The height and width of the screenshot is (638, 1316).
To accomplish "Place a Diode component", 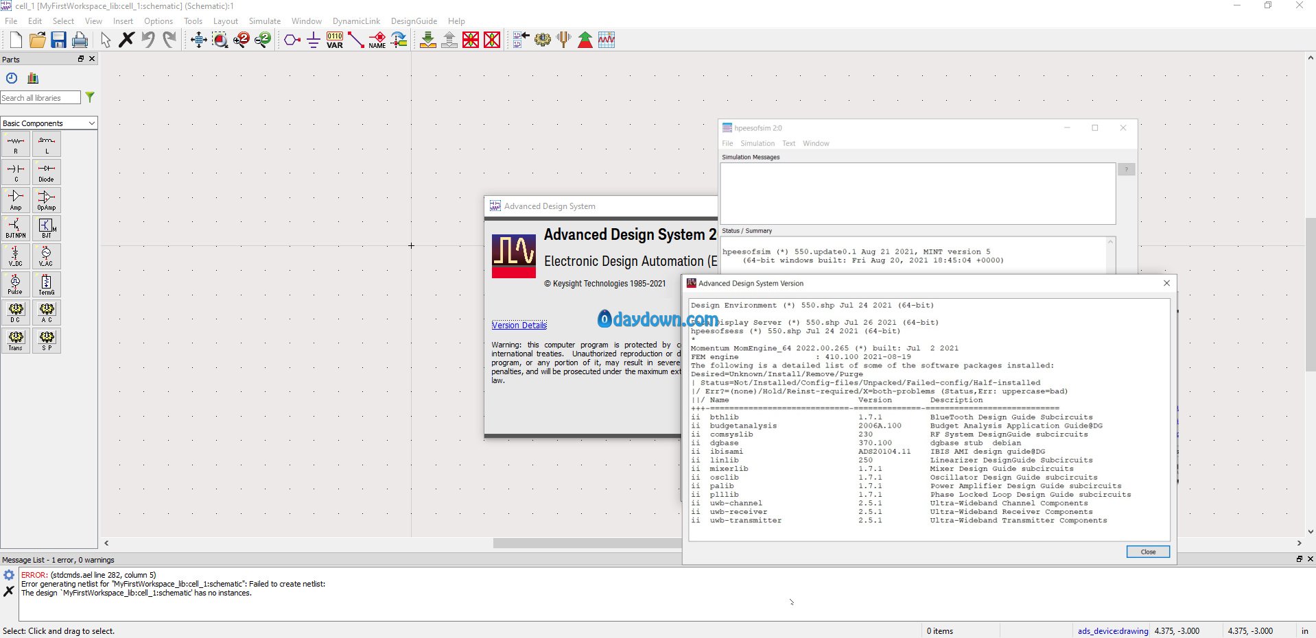I will tap(47, 172).
